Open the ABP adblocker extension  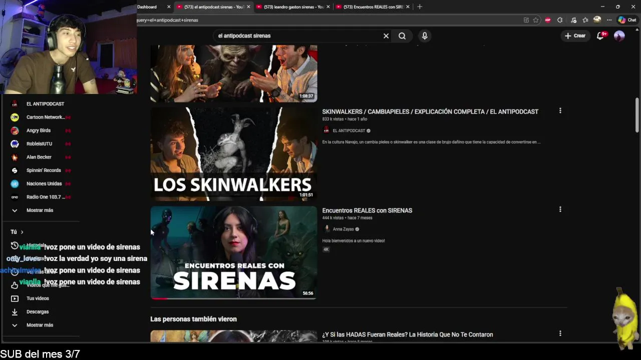click(x=547, y=20)
